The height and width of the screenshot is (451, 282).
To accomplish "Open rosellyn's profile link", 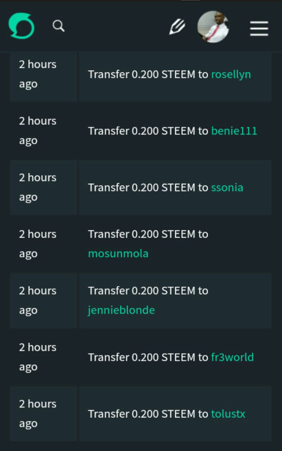I will [231, 74].
